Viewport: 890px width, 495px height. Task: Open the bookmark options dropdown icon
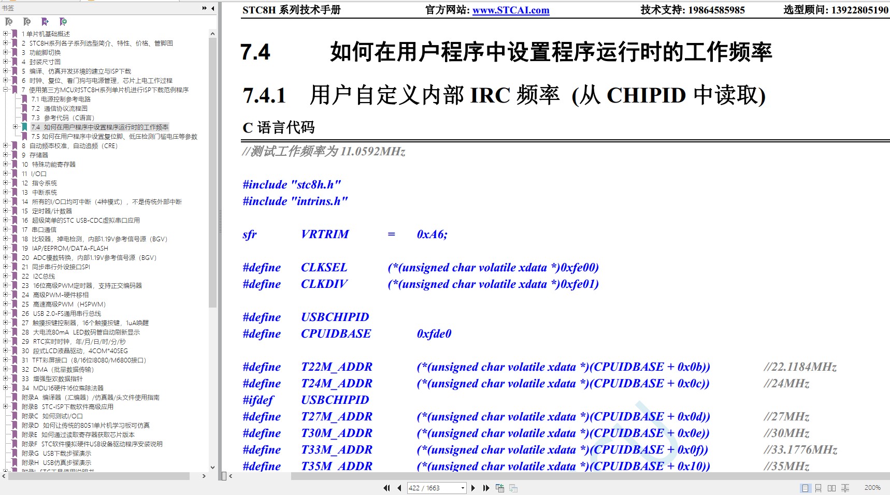pos(63,22)
